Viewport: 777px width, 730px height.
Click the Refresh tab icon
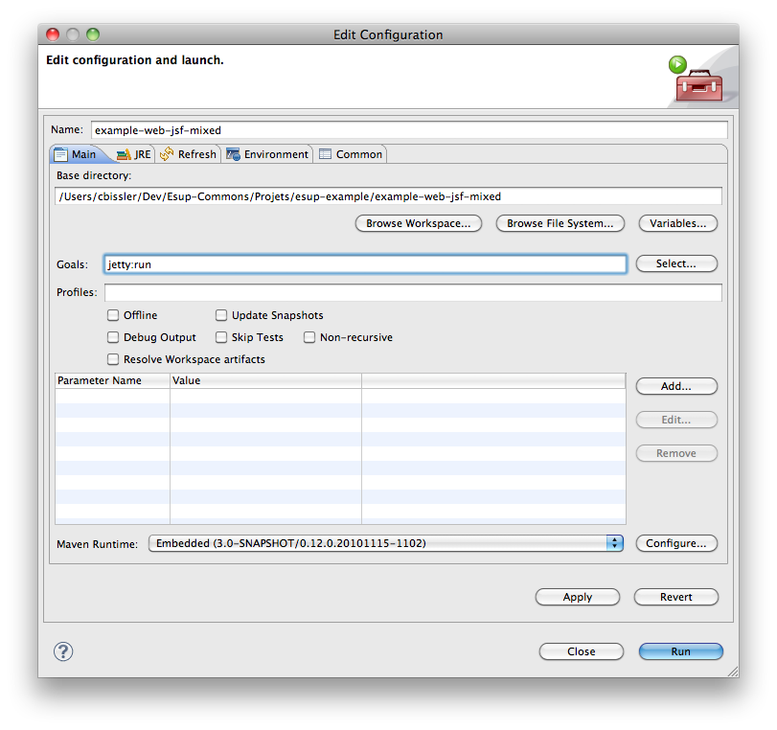coord(167,154)
